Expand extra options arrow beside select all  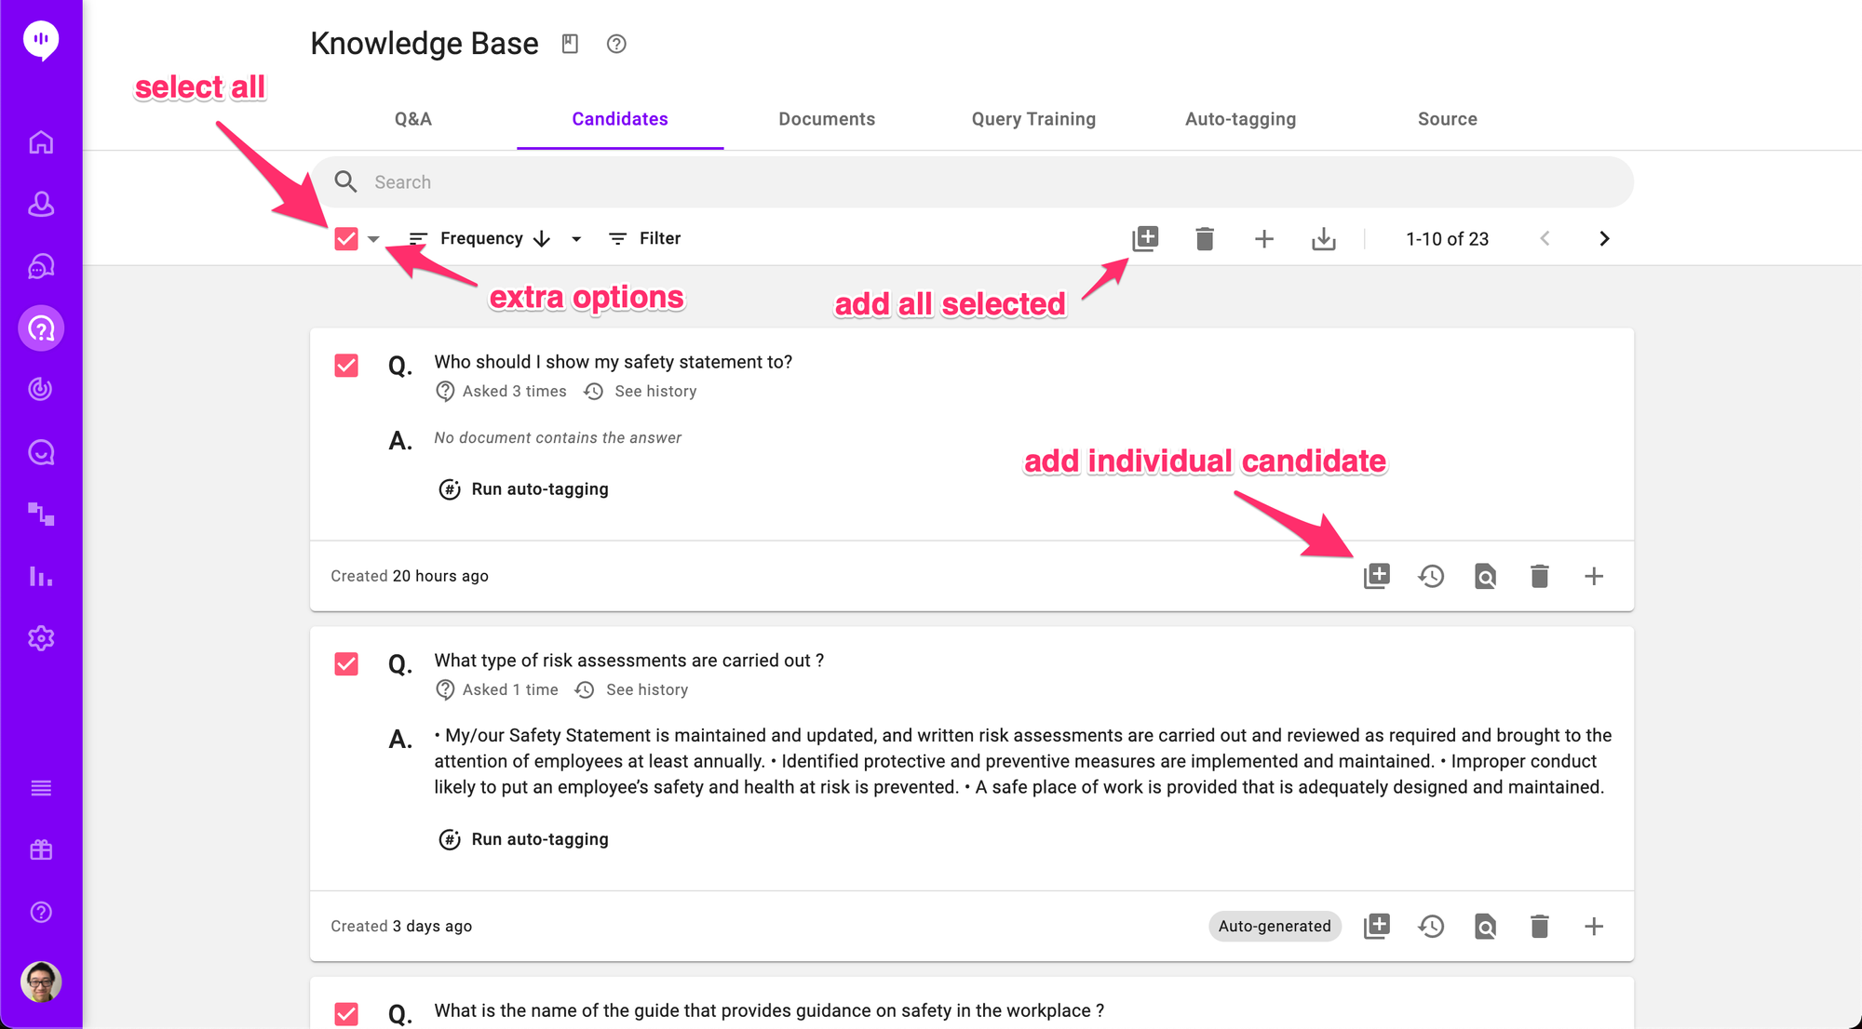(x=373, y=239)
